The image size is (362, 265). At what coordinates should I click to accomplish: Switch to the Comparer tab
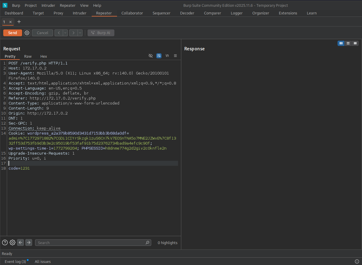click(x=213, y=13)
